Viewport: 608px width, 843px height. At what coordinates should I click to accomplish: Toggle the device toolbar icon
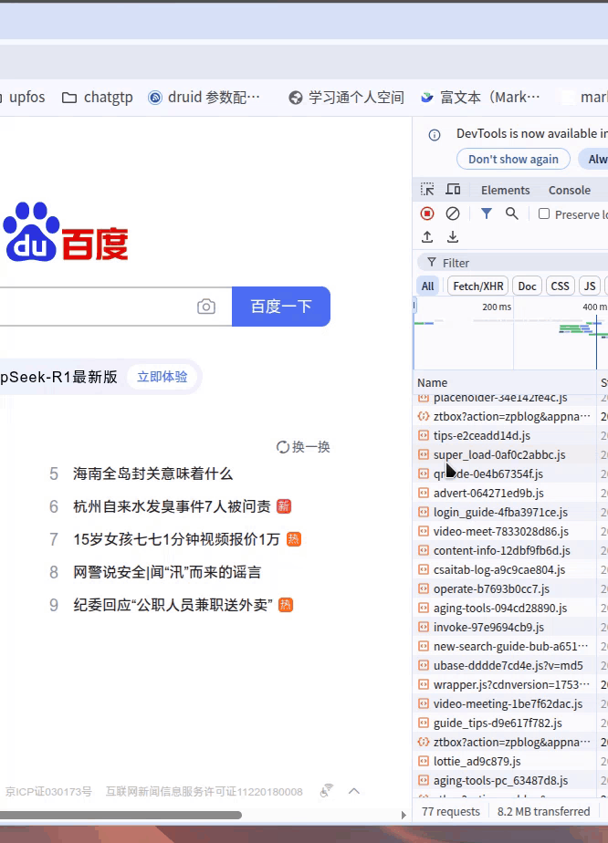tap(453, 190)
